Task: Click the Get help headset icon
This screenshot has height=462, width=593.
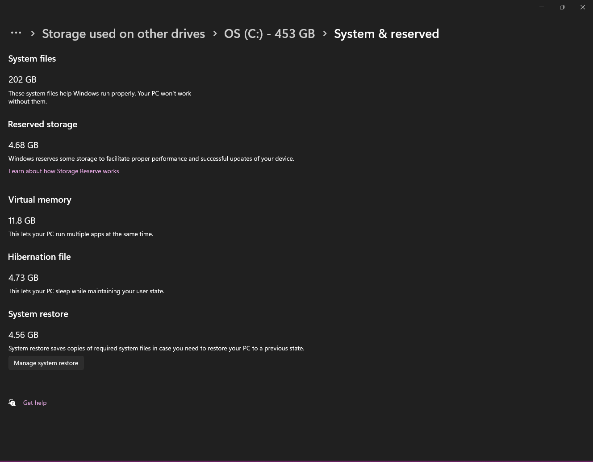Action: tap(12, 402)
